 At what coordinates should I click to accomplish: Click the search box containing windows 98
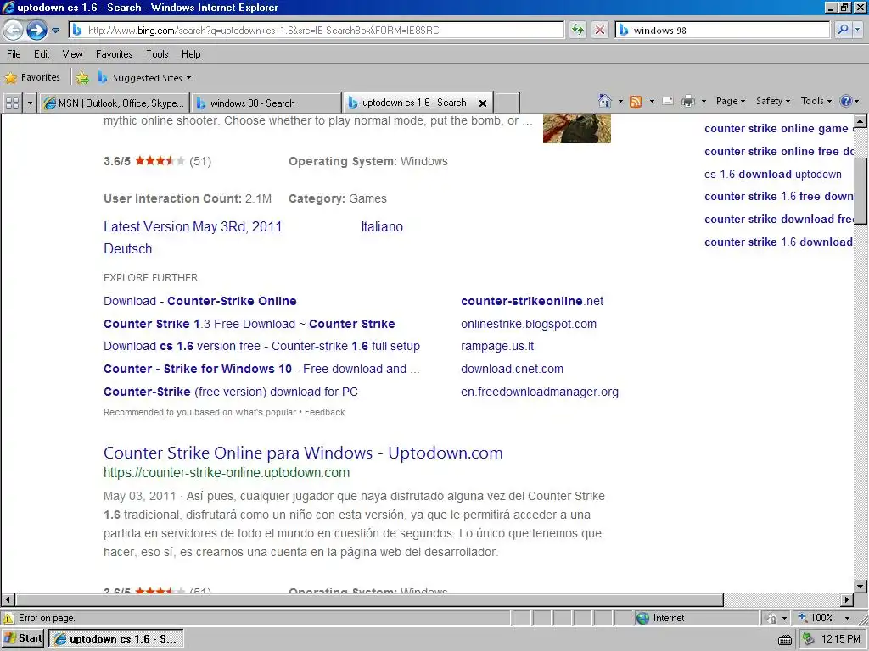pos(722,31)
